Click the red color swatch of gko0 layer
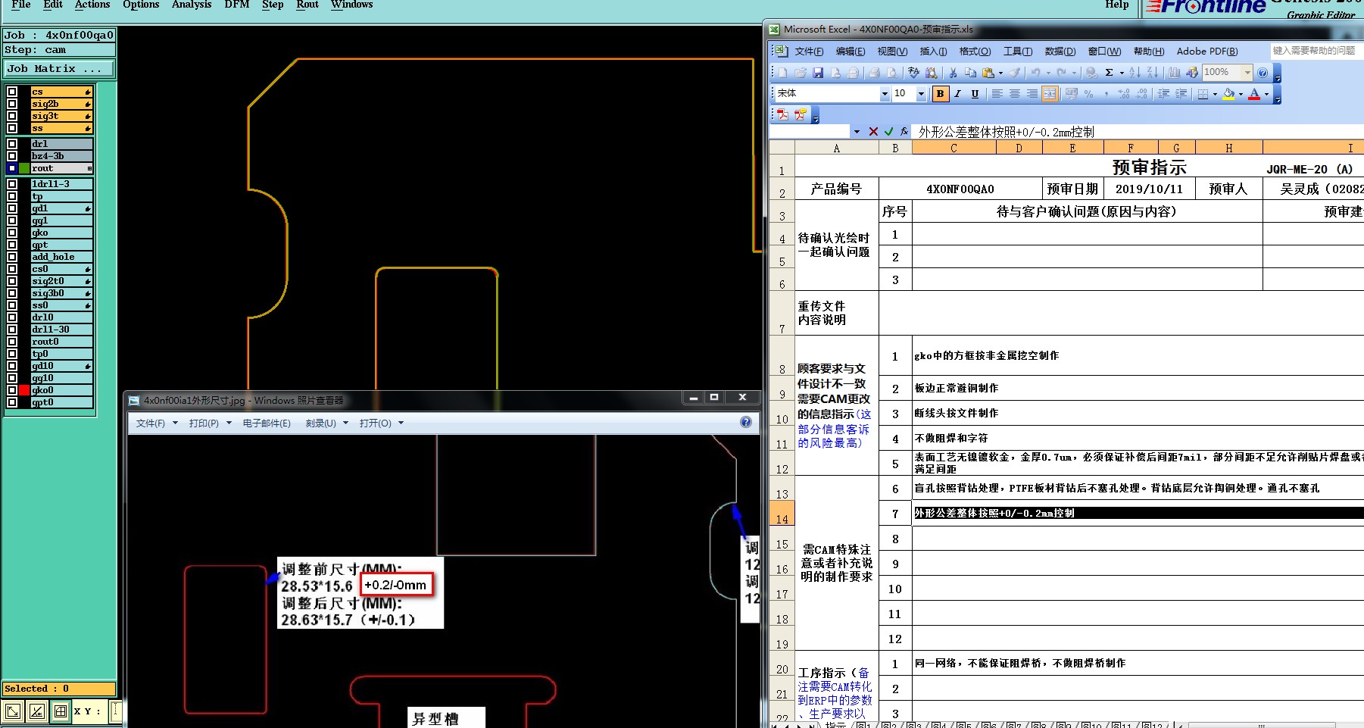 (24, 390)
